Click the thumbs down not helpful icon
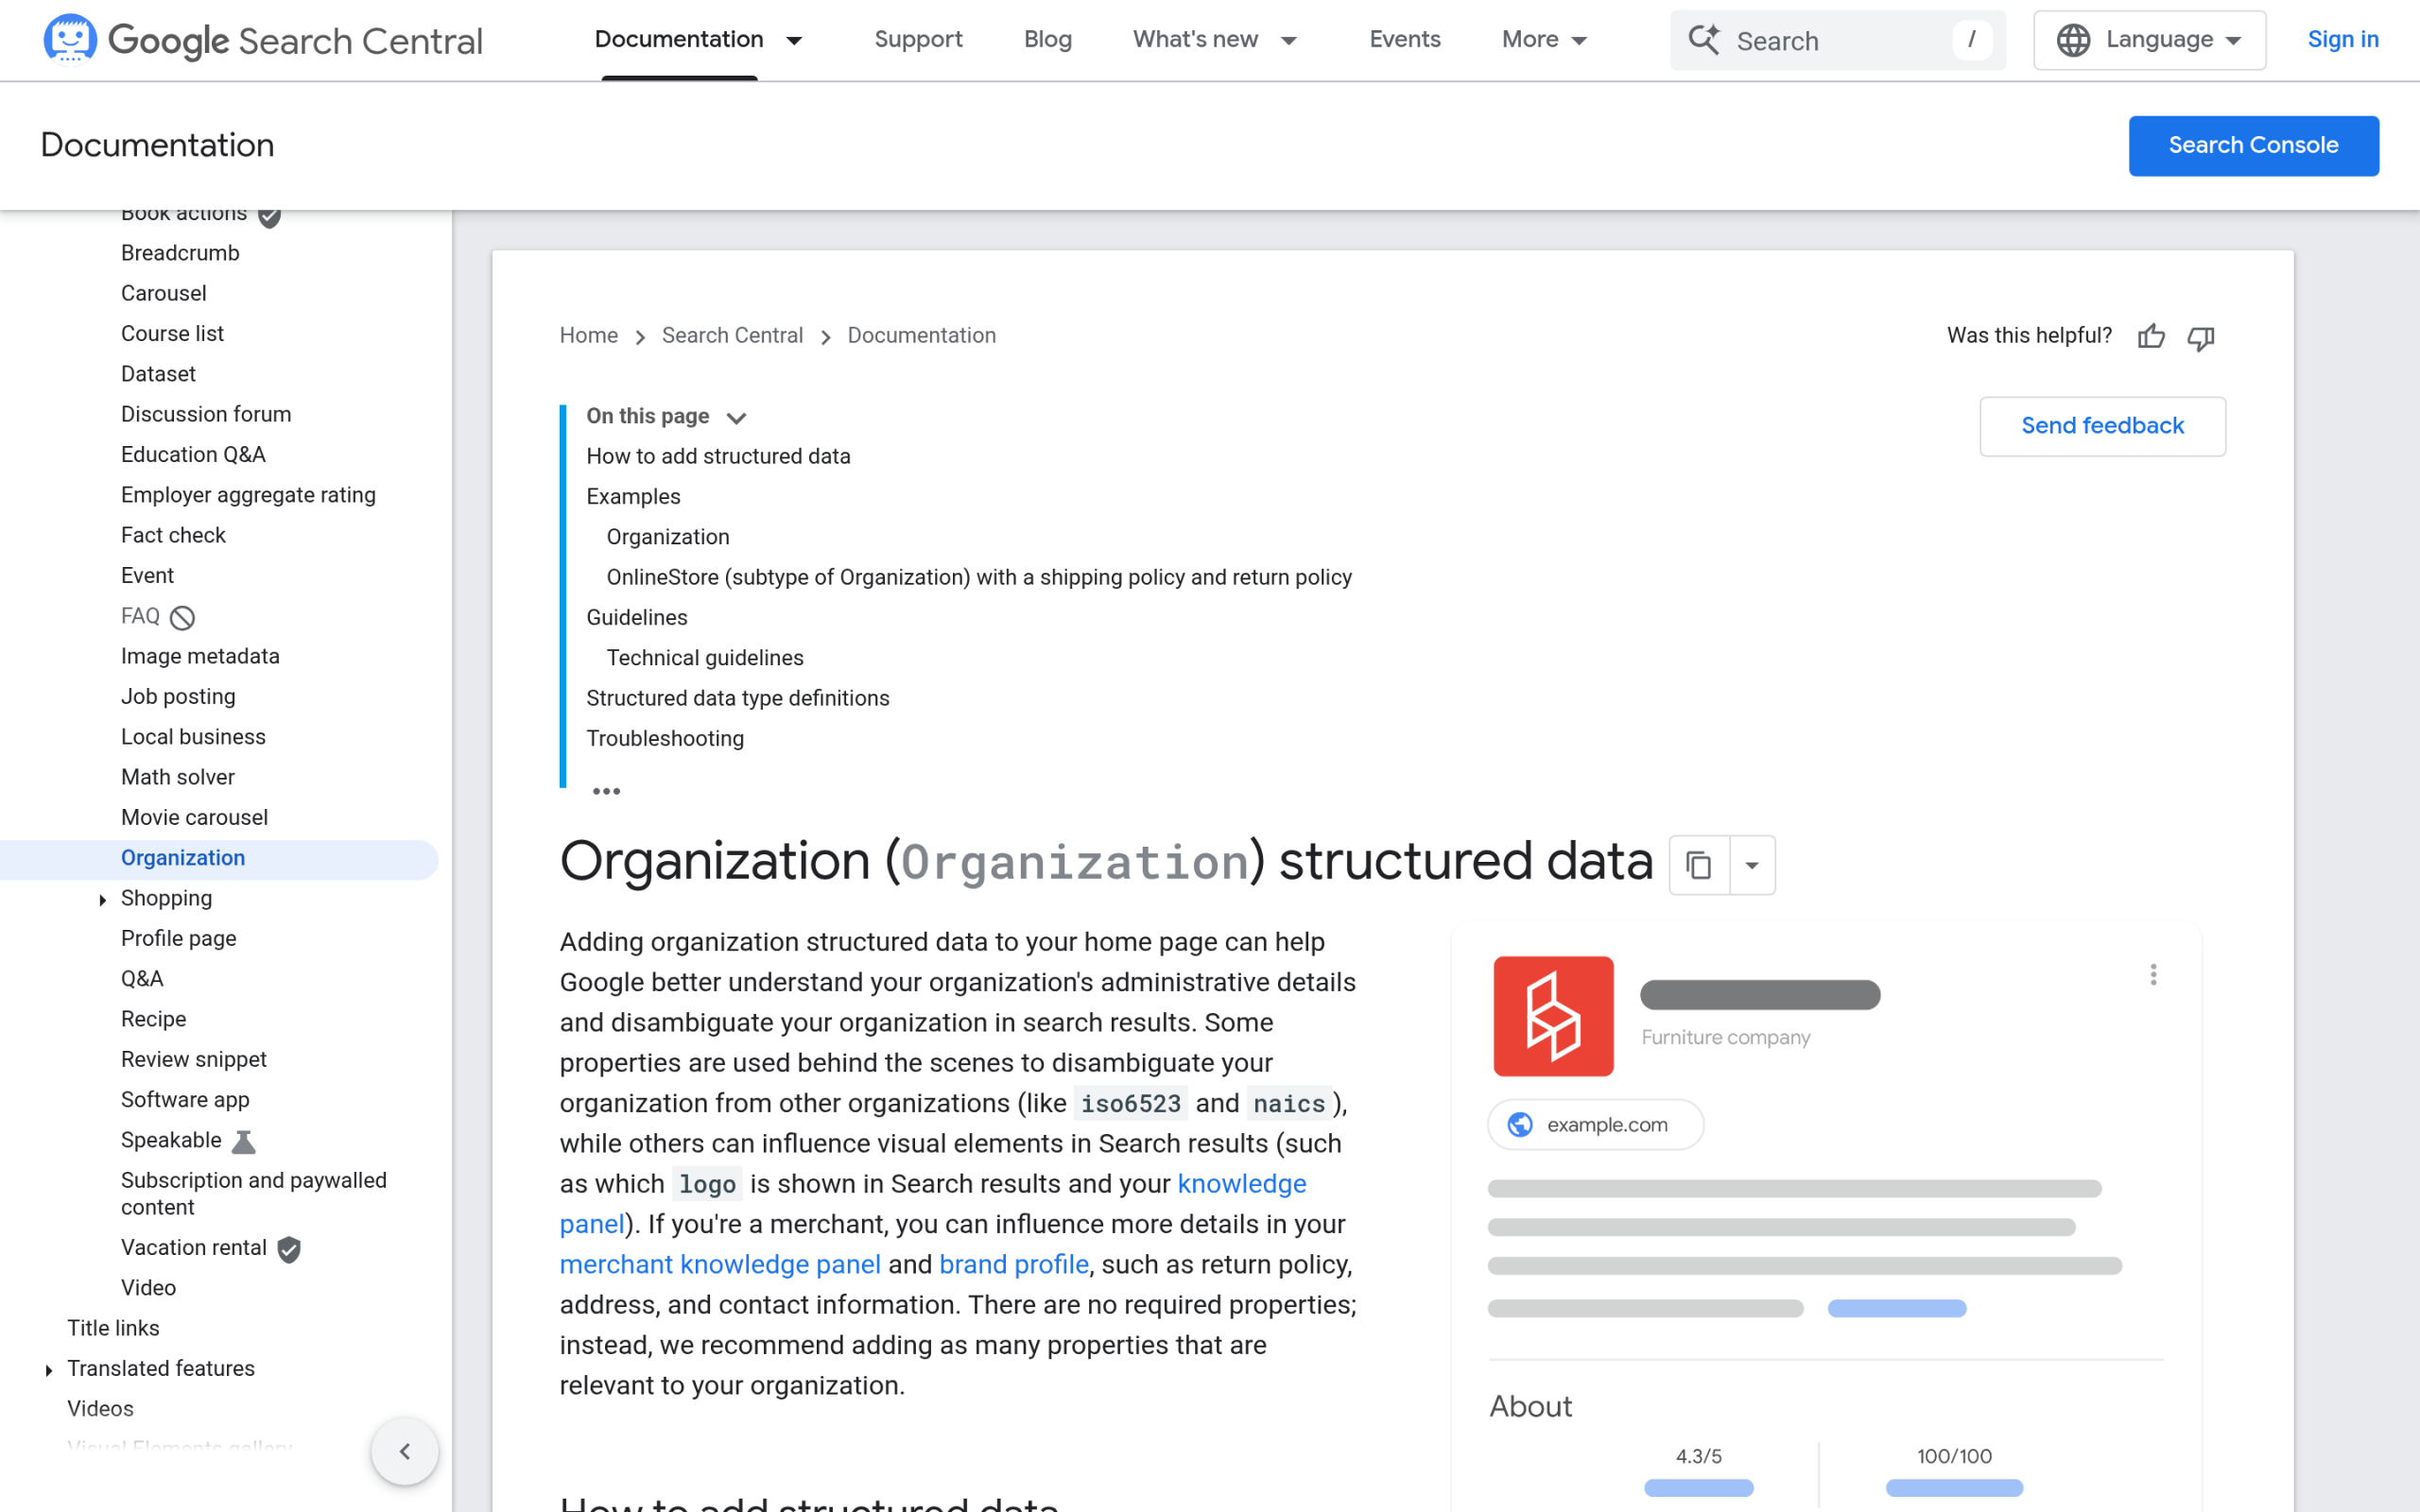2420x1512 pixels. coord(2201,337)
